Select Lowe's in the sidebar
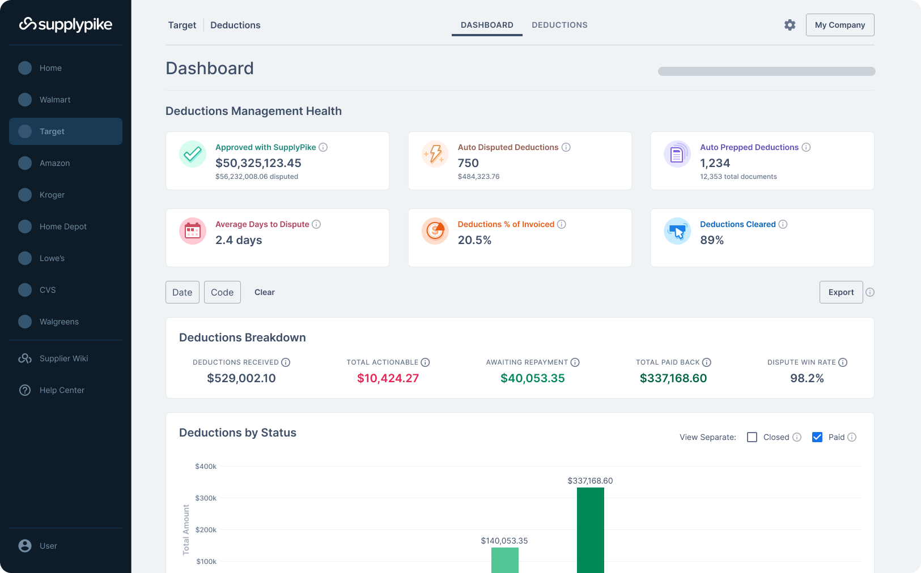Image resolution: width=921 pixels, height=573 pixels. coord(66,258)
